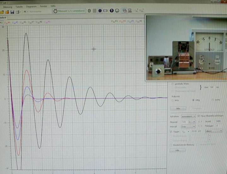The image size is (227, 174).
Task: Click the Hilfe button below Nullpunkt
Action: tap(178, 109)
